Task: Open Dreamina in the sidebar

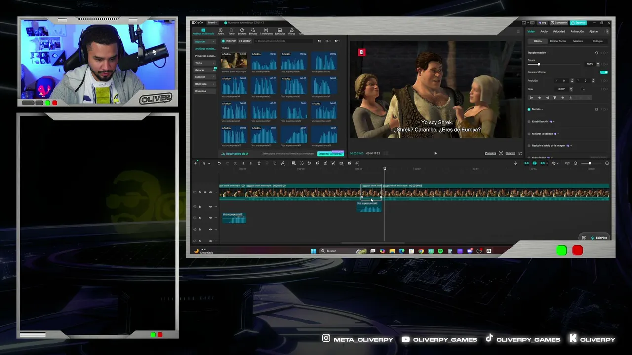Action: 204,91
